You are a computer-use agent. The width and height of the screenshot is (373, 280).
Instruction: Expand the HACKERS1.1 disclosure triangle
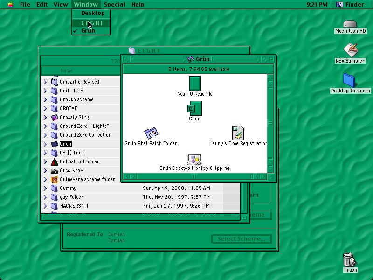(45, 206)
